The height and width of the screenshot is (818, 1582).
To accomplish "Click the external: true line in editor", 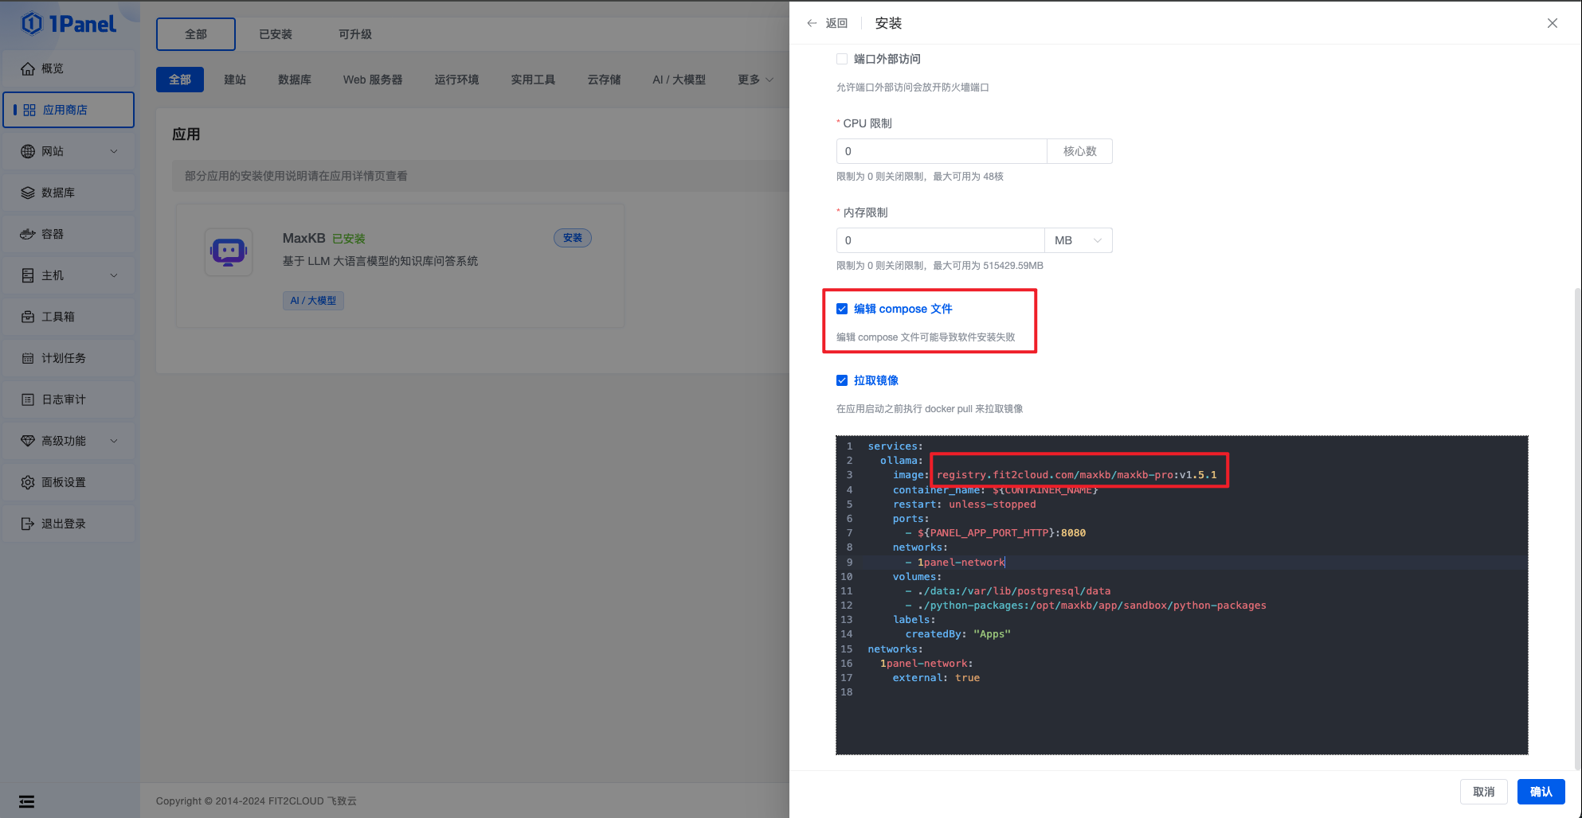I will 936,678.
